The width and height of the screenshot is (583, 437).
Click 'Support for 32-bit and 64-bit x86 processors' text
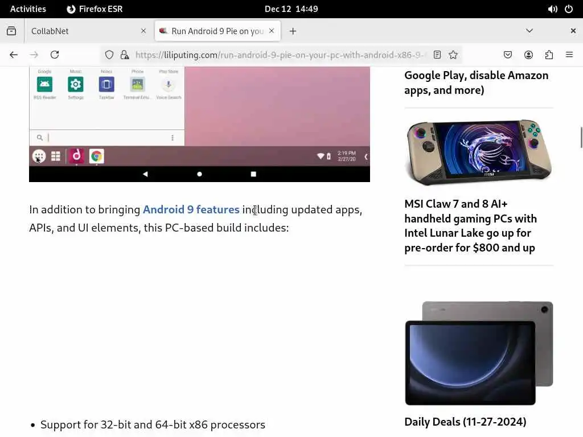click(x=153, y=424)
